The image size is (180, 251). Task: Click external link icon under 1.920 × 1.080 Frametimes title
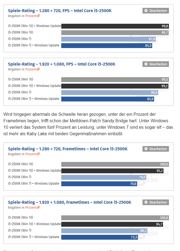point(39,208)
